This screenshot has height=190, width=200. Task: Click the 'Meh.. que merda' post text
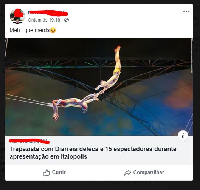pyautogui.click(x=29, y=30)
